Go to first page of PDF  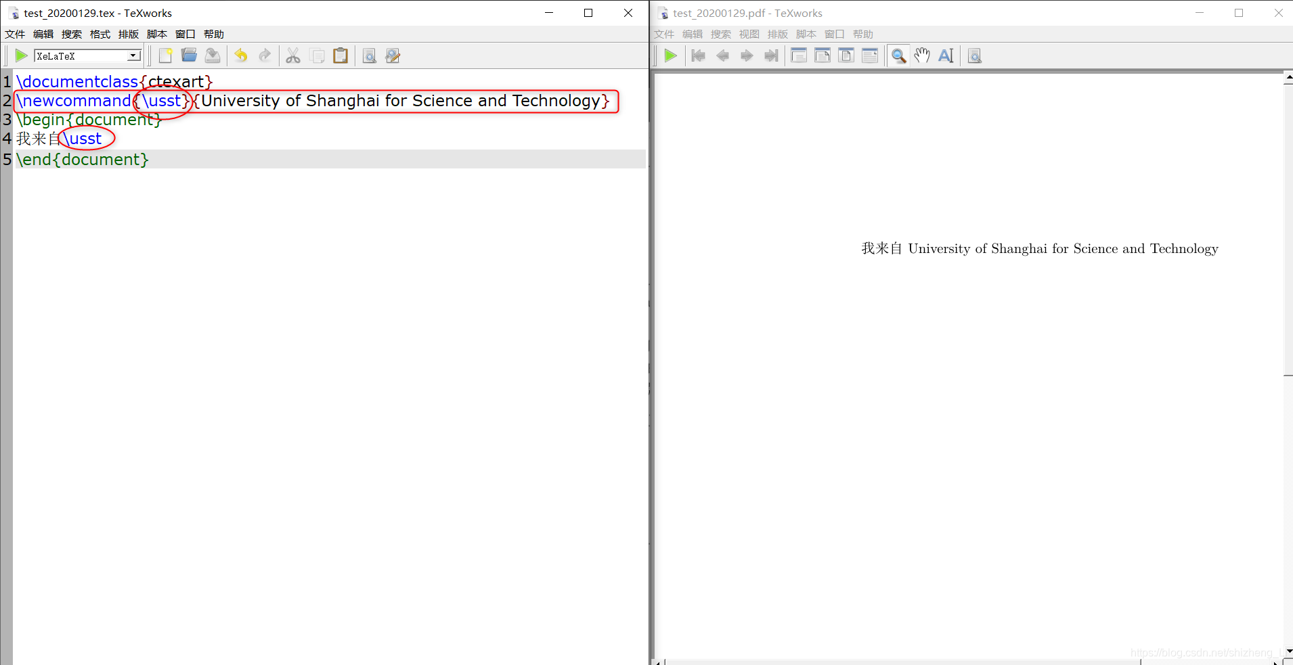tap(699, 55)
